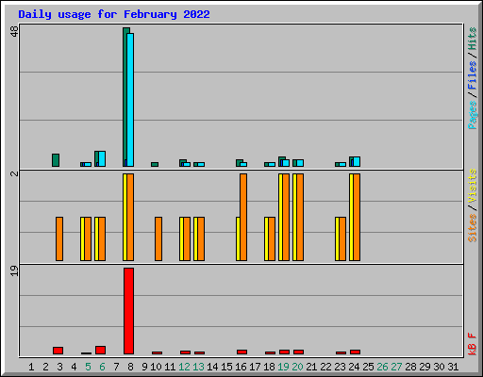Viewport: 483px width, 377px height.
Task: Click the x-axis day label 8
Action: [x=130, y=367]
